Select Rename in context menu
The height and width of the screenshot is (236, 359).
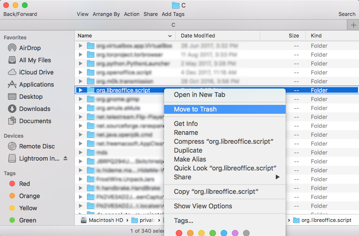click(224, 133)
